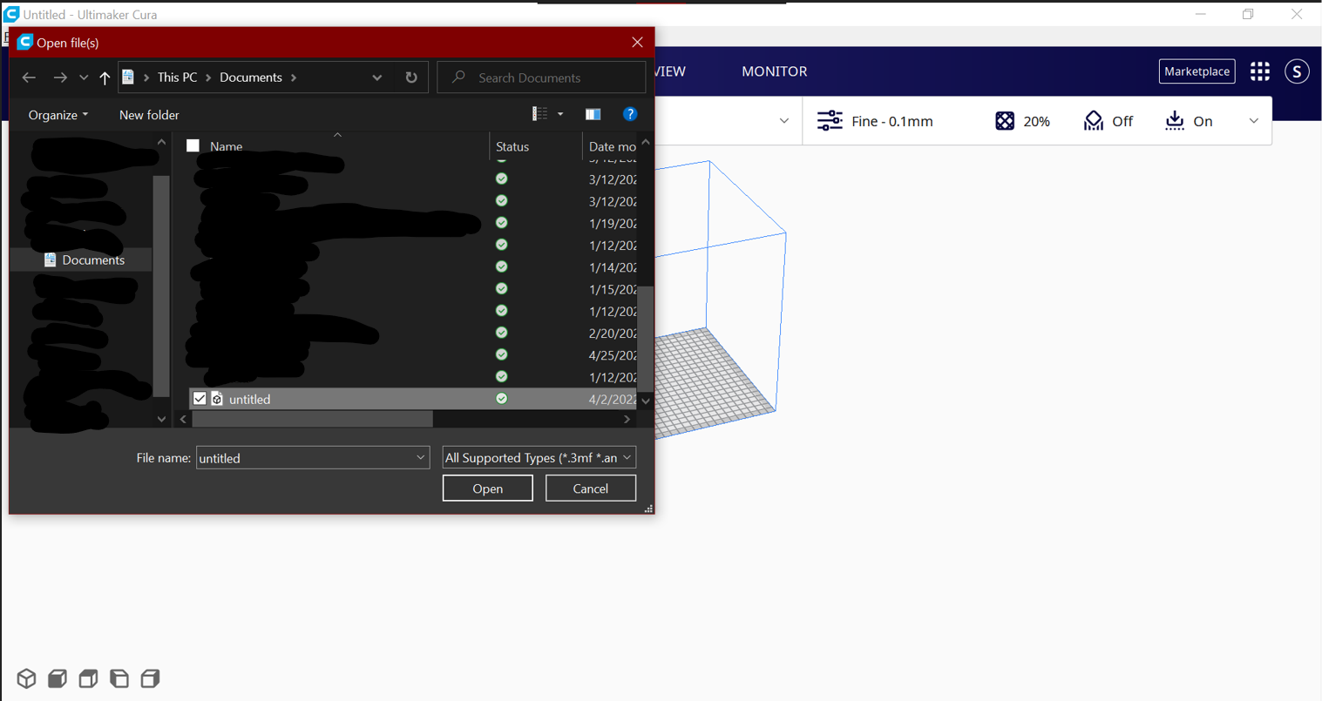Switch to front view using view cube icon
Viewport: 1322px width, 701px height.
pos(57,678)
